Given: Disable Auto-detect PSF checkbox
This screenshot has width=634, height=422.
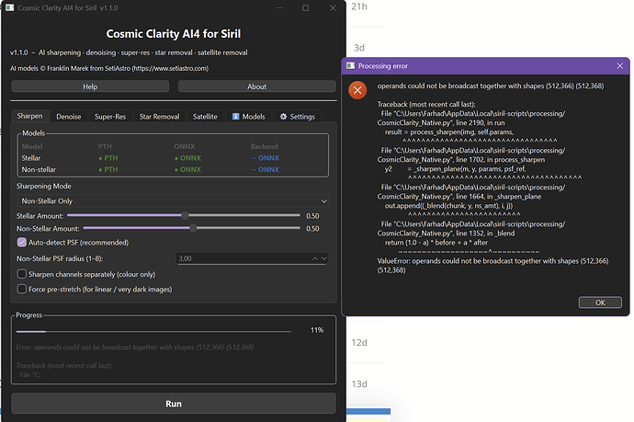Looking at the screenshot, I should click(22, 242).
